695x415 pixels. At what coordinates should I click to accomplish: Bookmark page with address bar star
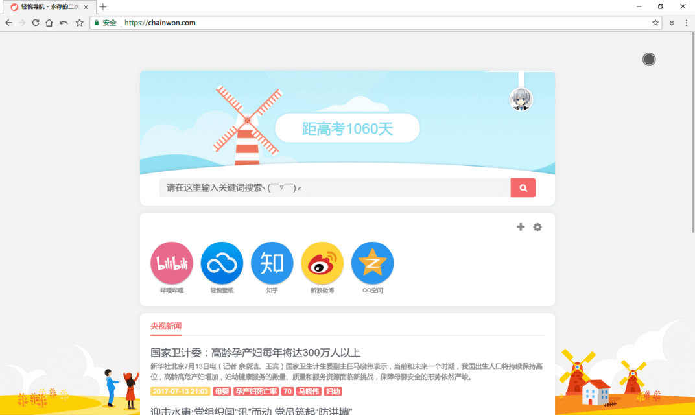point(655,23)
